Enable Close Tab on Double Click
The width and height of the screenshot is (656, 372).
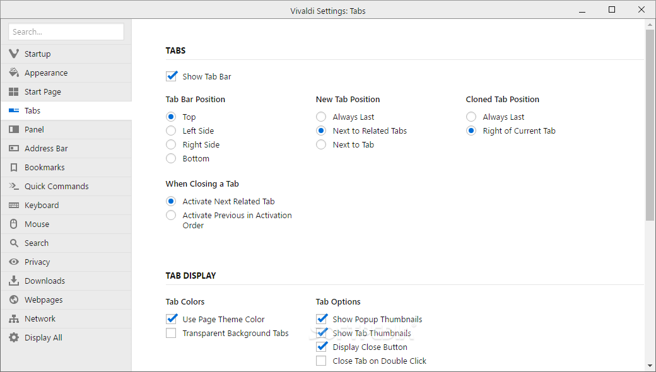pyautogui.click(x=321, y=361)
